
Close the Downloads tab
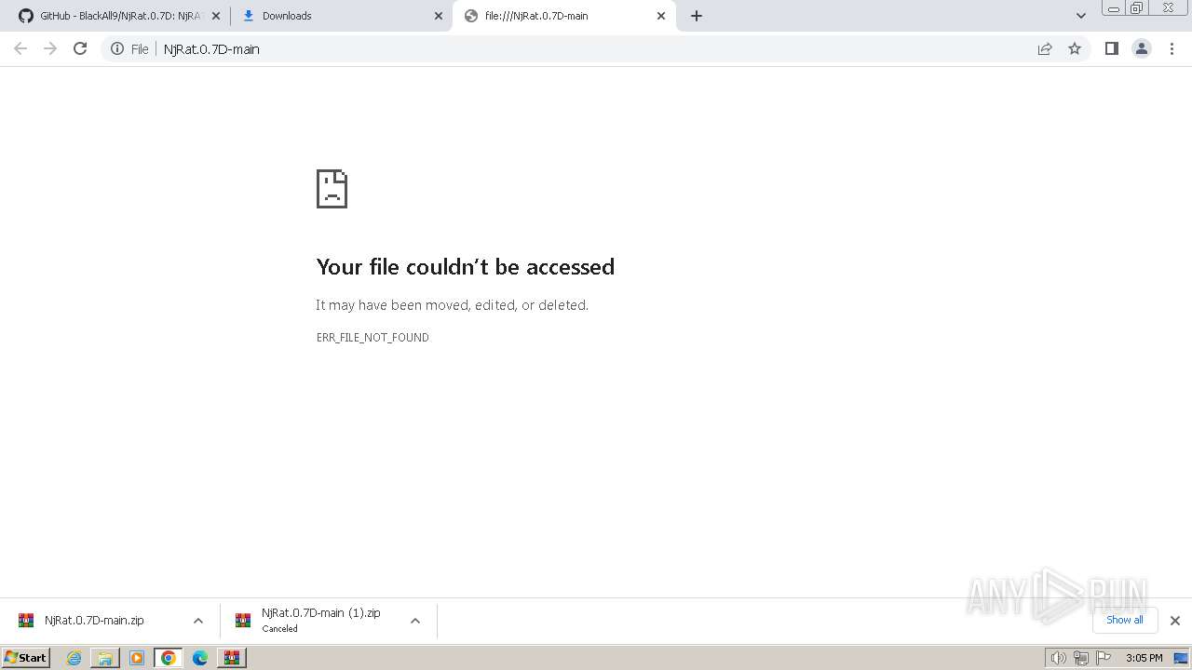click(439, 16)
